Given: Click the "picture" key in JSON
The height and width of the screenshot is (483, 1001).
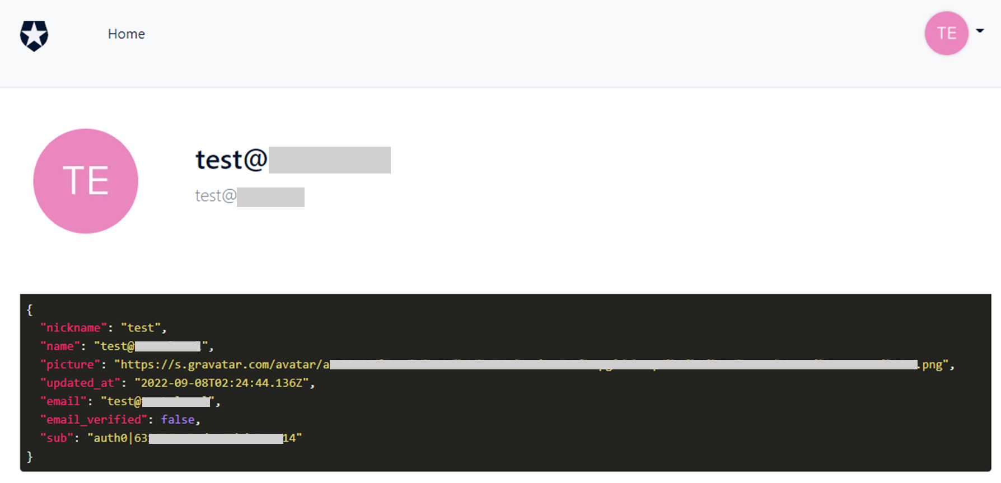Looking at the screenshot, I should 70,364.
